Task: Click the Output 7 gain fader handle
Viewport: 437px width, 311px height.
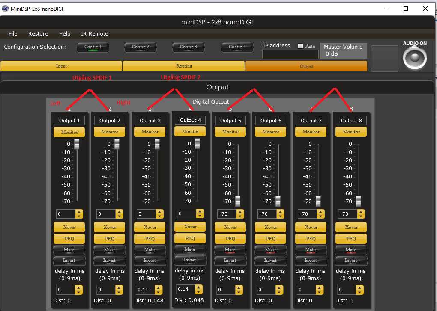Action: 318,201
